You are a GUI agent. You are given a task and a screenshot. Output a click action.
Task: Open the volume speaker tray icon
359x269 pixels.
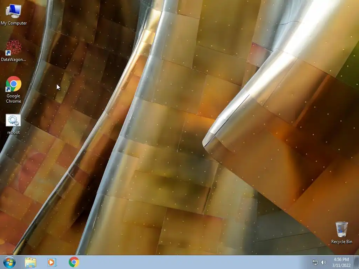click(324, 262)
